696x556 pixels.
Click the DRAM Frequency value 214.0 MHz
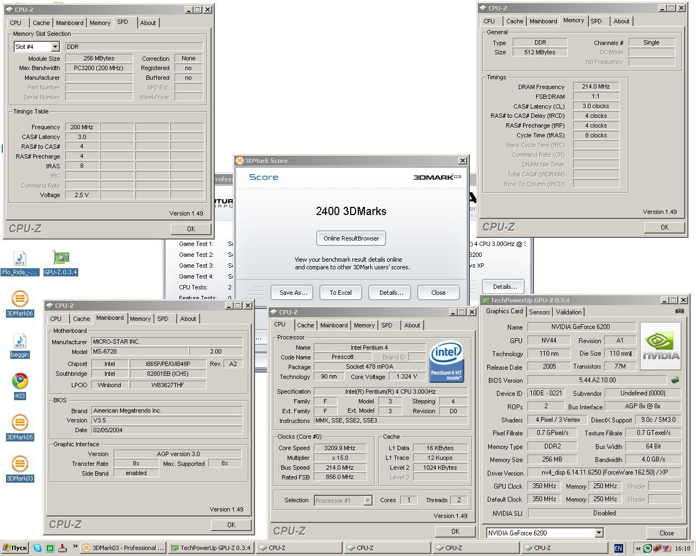596,87
